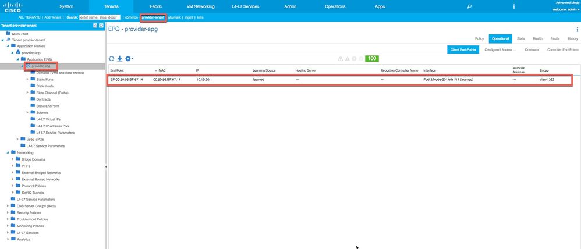The width and height of the screenshot is (581, 249).
Task: Click the ALL TENANTS link
Action: pyautogui.click(x=29, y=17)
